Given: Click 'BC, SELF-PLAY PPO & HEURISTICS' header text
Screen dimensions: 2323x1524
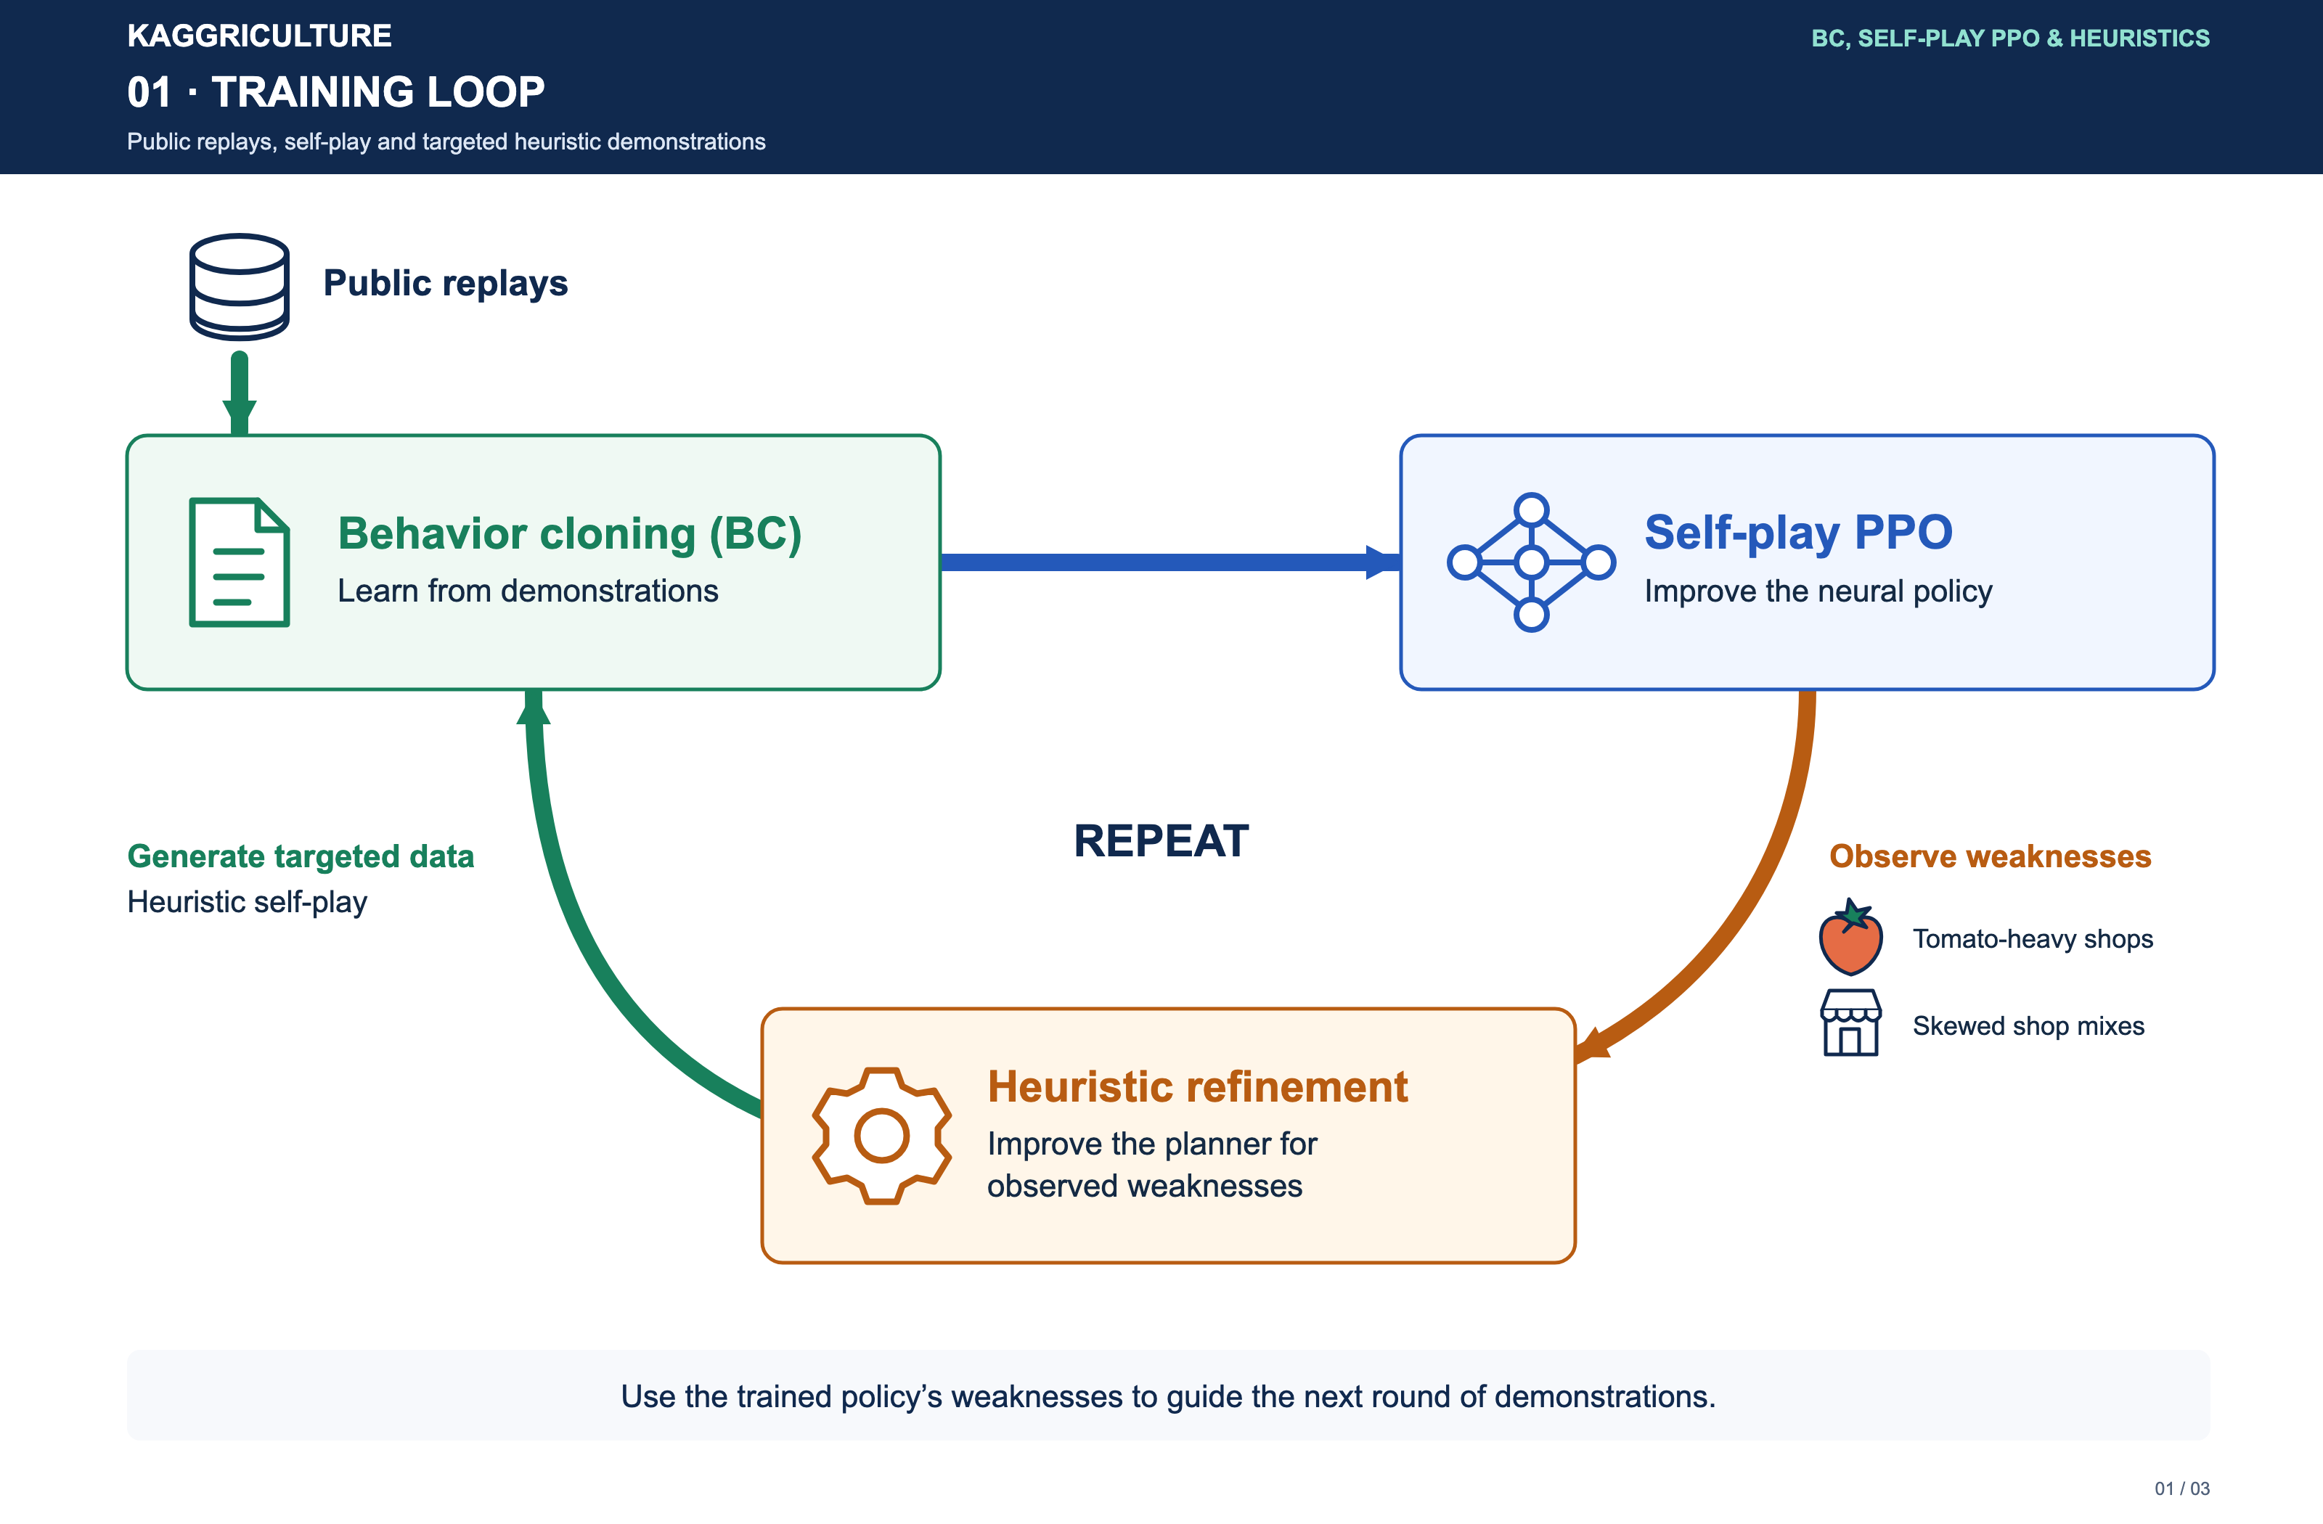Looking at the screenshot, I should (2011, 38).
